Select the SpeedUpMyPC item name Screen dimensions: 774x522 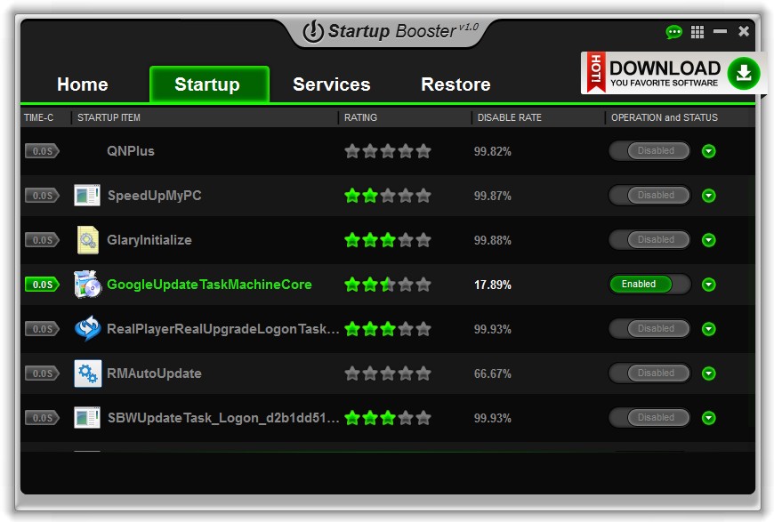pyautogui.click(x=155, y=196)
